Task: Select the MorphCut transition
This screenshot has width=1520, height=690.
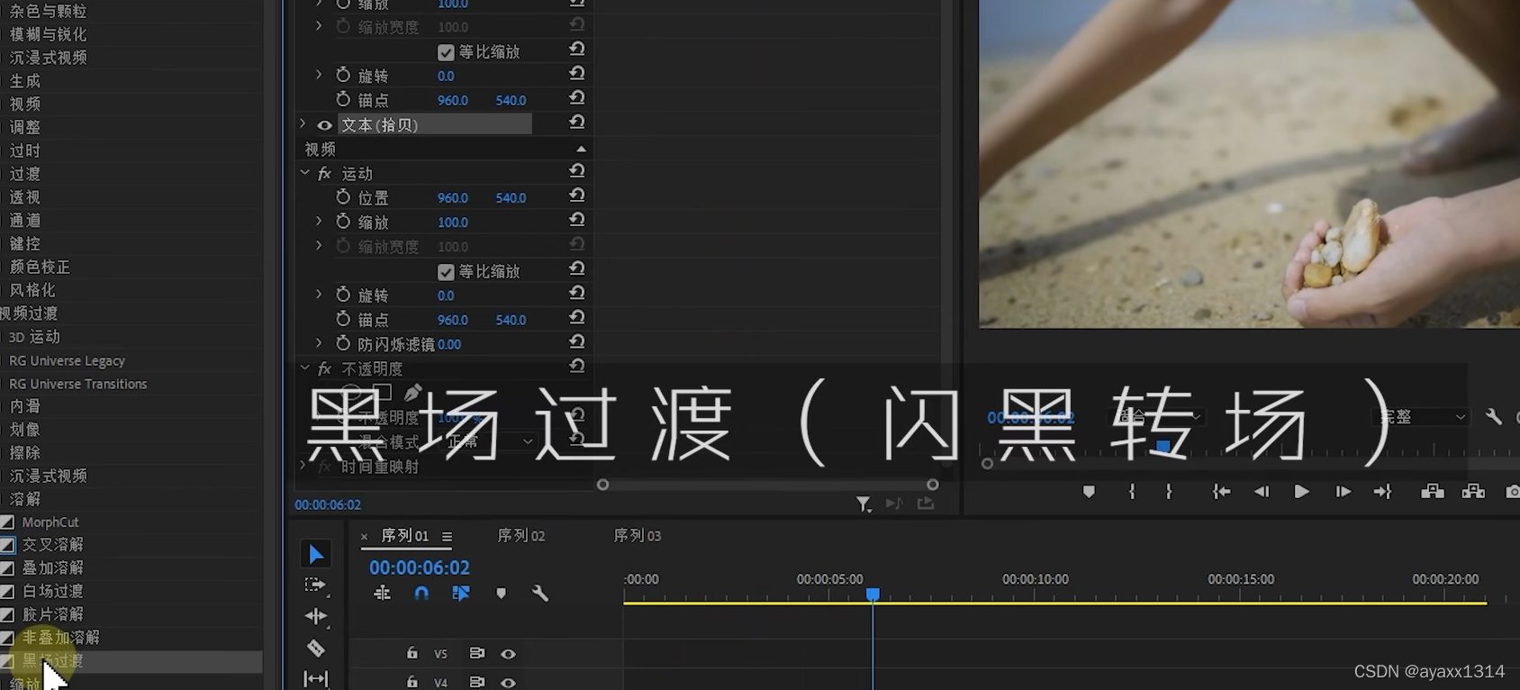Action: point(50,522)
